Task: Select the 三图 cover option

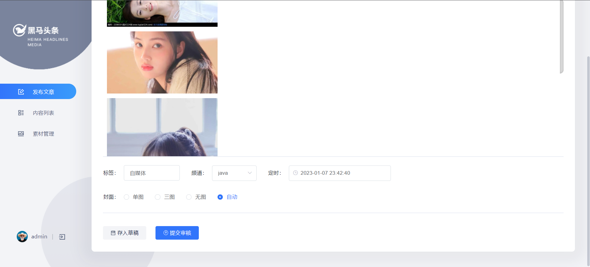Action: pyautogui.click(x=165, y=197)
